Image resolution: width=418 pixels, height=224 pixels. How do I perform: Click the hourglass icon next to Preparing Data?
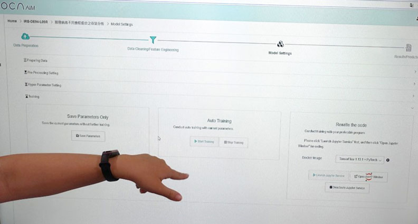tap(25, 60)
